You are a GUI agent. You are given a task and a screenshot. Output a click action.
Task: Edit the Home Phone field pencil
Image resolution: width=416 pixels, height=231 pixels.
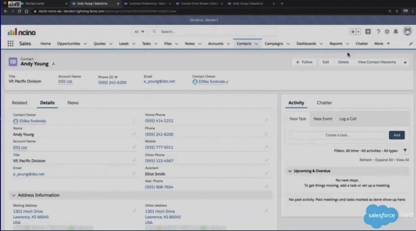pos(266,120)
